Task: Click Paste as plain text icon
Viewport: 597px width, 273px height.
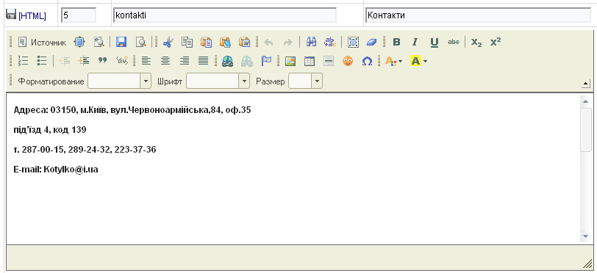Action: pos(225,43)
